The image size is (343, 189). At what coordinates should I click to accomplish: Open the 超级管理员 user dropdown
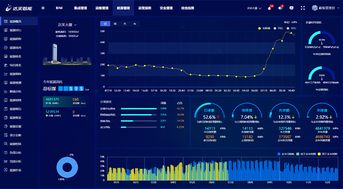click(326, 8)
